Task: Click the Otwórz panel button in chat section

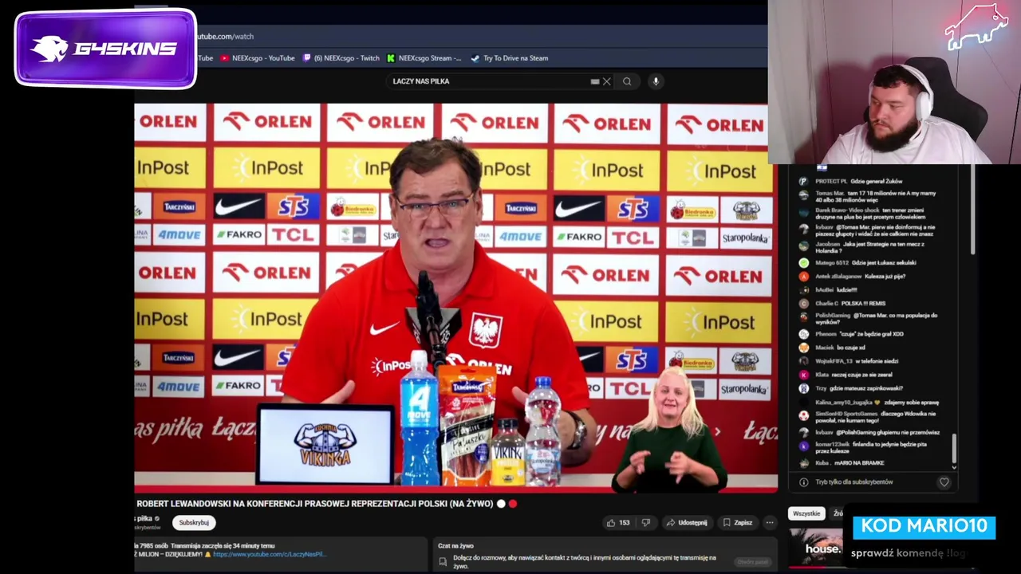Action: pyautogui.click(x=752, y=562)
